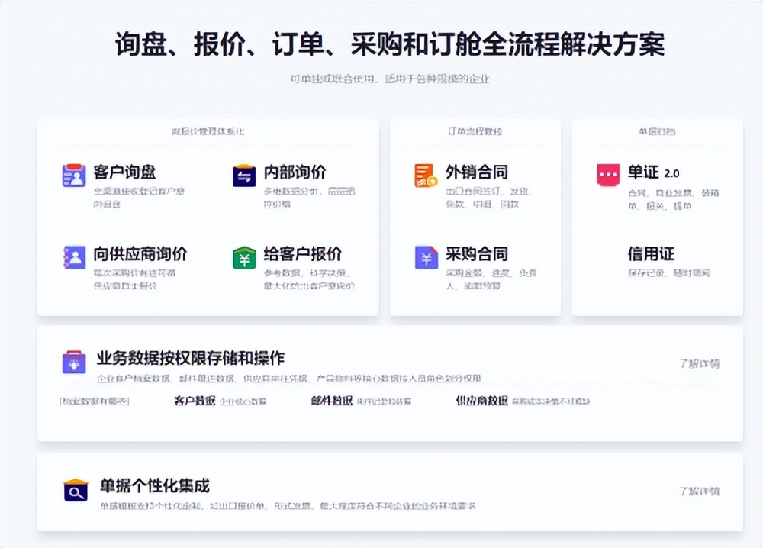
Task: Open 了解详情 link for 业务数据 section
Action: coord(700,363)
